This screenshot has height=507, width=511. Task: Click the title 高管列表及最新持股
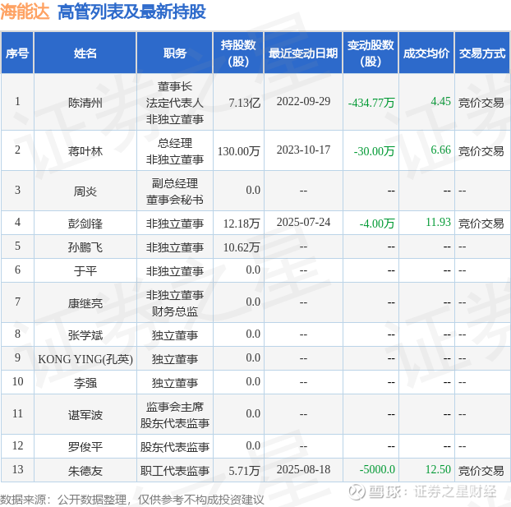[131, 12]
